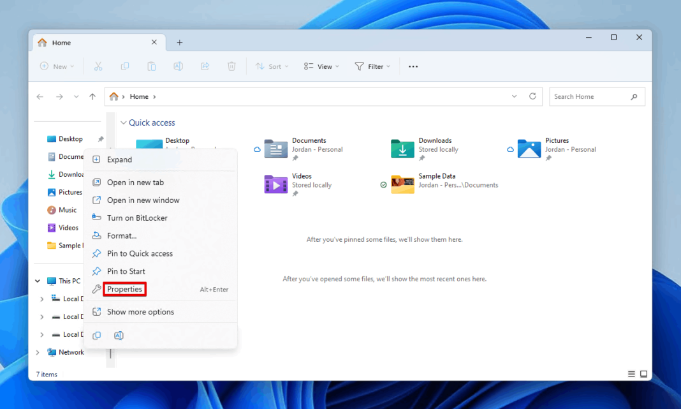Select the Copy icon on the toolbar
The height and width of the screenshot is (409, 681).
125,66
